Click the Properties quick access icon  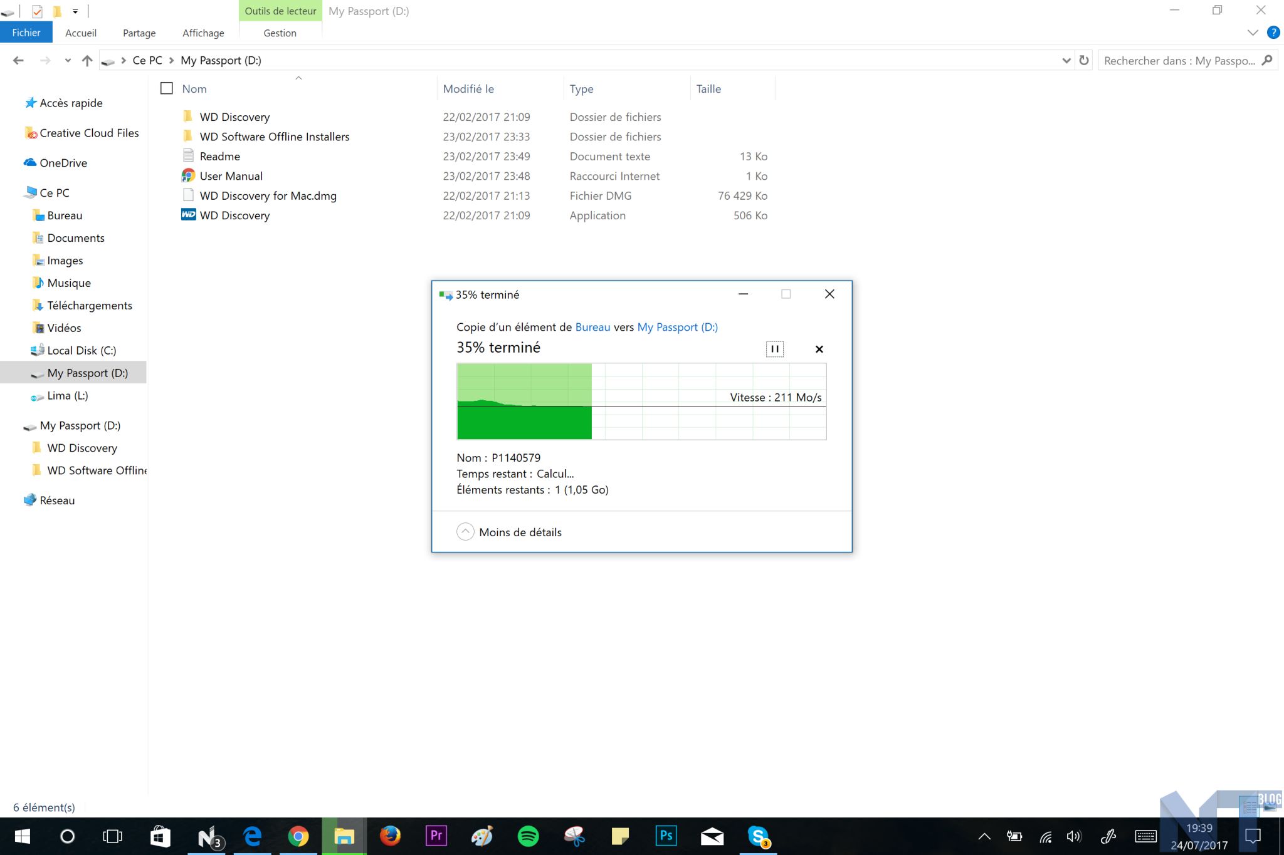click(37, 11)
